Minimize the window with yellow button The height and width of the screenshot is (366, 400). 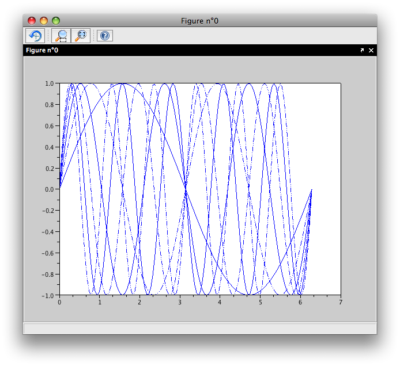(44, 21)
